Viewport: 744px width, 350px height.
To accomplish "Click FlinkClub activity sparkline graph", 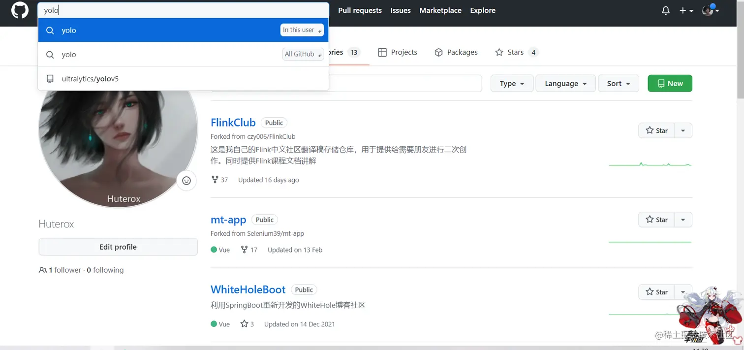I will [650, 164].
